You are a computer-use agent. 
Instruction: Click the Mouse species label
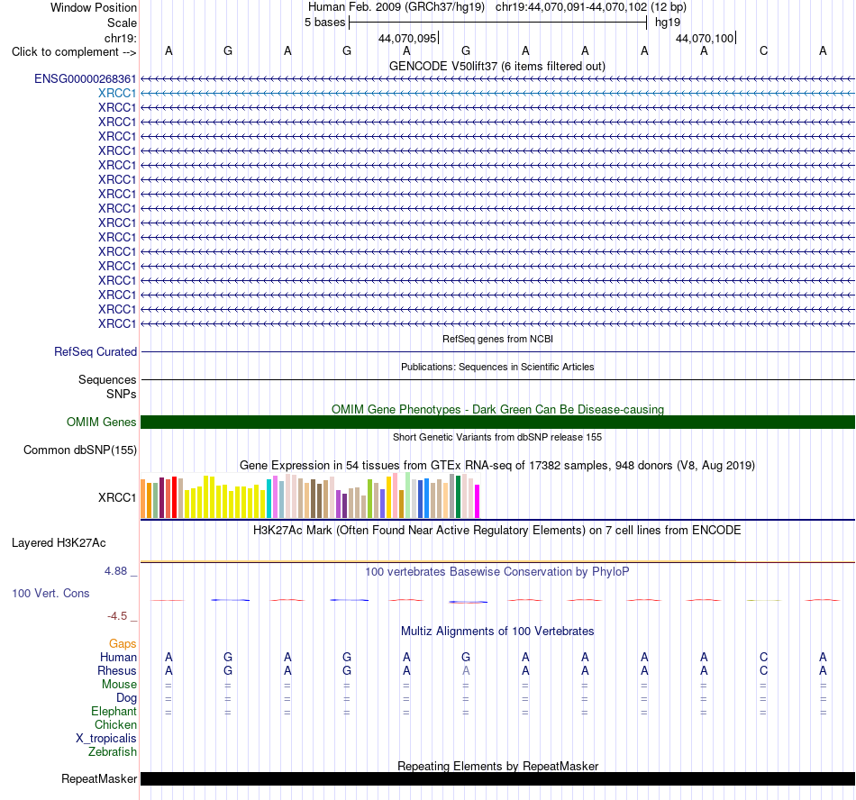pyautogui.click(x=120, y=685)
